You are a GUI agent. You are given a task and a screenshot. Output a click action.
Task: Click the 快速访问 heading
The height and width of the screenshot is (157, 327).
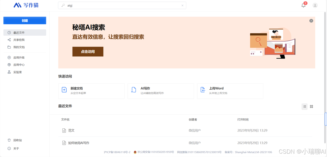coord(65,76)
